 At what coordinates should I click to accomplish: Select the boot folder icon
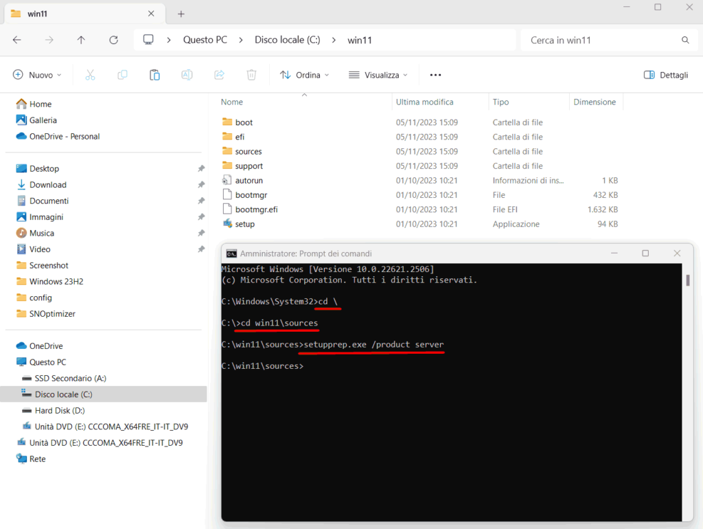pyautogui.click(x=227, y=122)
